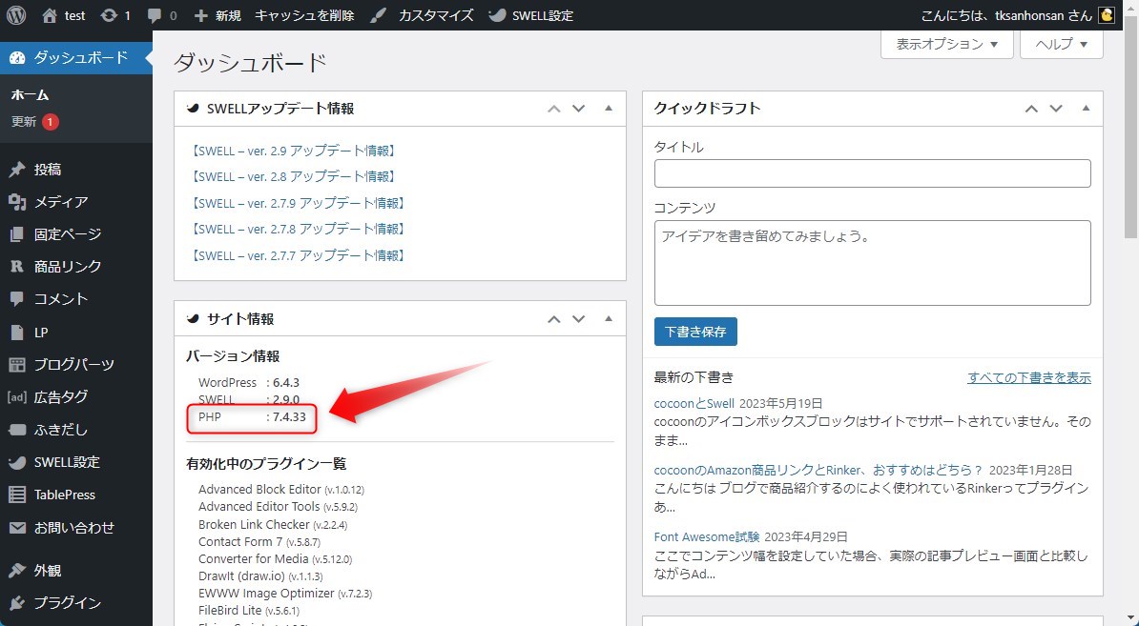Move SWELLアップデート情報 widget down
Image resolution: width=1139 pixels, height=626 pixels.
pyautogui.click(x=579, y=109)
